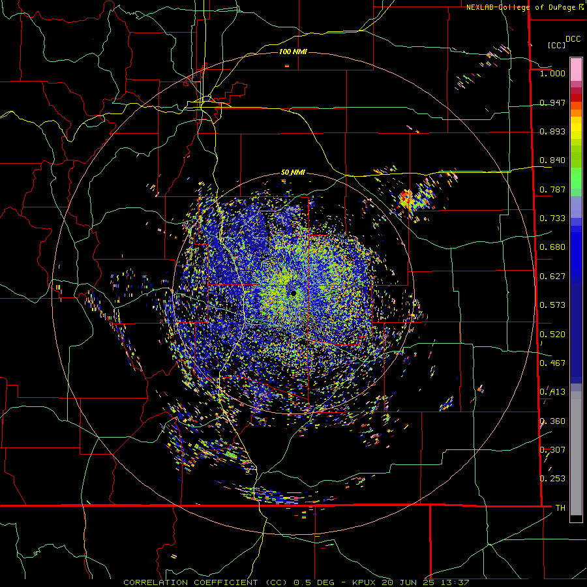Image resolution: width=587 pixels, height=587 pixels.
Task: Select the 0.467 color scale value
Action: [x=552, y=363]
